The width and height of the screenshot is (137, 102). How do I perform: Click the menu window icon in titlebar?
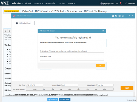[x=123, y=16]
